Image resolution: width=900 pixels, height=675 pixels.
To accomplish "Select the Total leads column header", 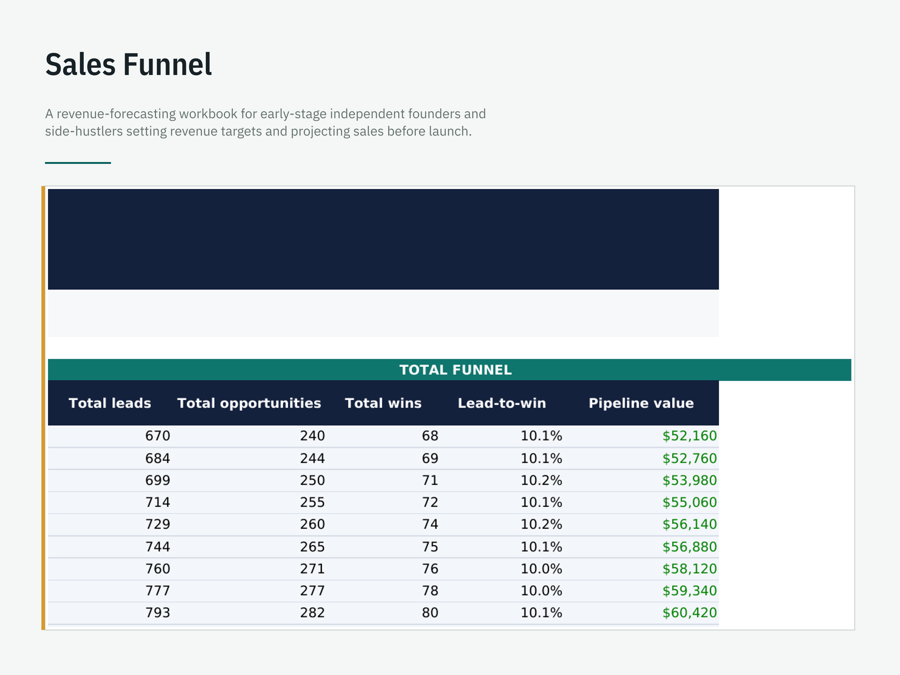I will click(110, 403).
